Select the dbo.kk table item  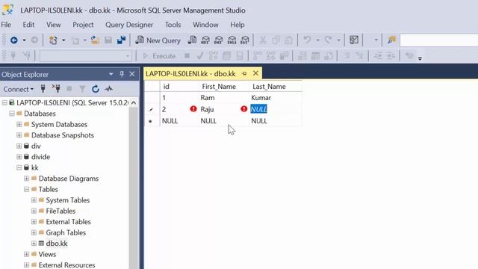[x=57, y=244]
